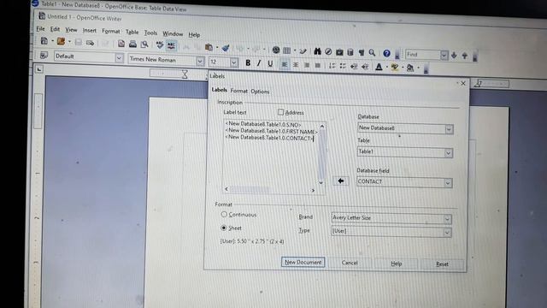Enable Align Right paragraph button
The width and height of the screenshot is (547, 308).
pos(307,65)
